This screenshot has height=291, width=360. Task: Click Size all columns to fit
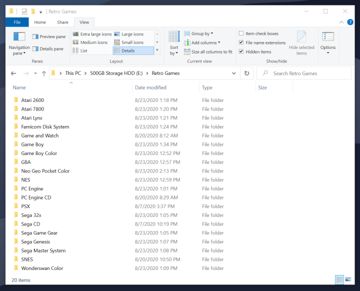(x=208, y=51)
